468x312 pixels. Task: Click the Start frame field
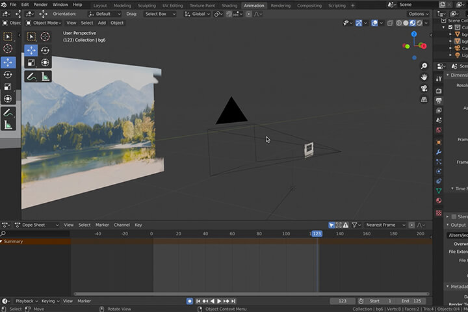380,301
